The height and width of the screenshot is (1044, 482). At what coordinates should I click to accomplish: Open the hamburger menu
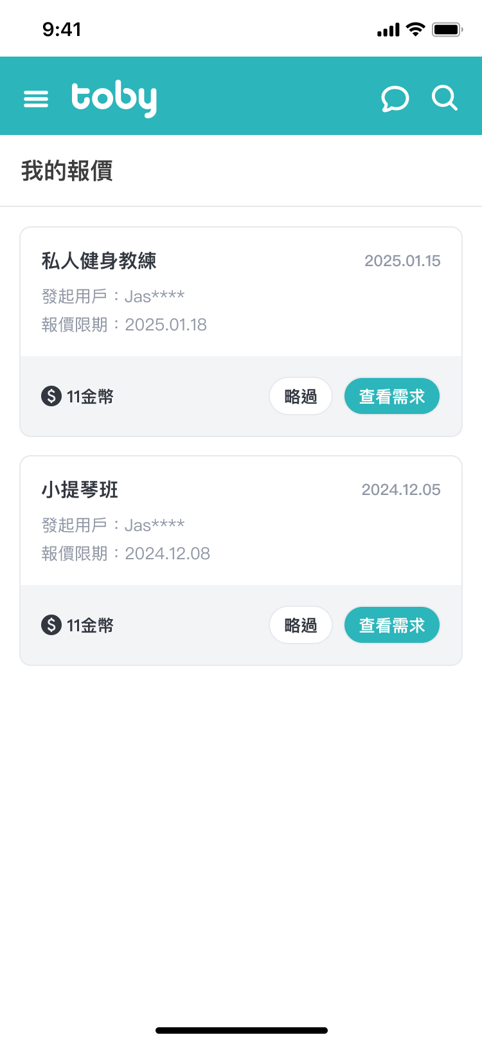point(36,99)
